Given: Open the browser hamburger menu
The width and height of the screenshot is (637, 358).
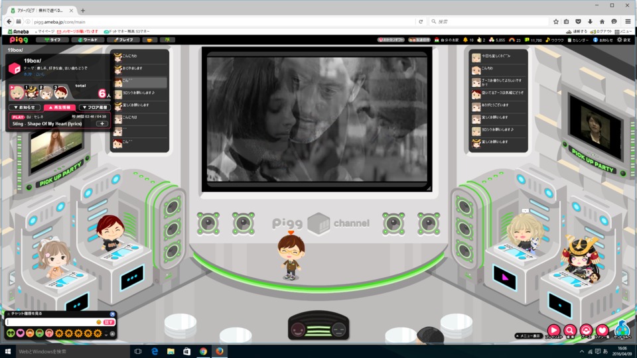Looking at the screenshot, I should pyautogui.click(x=628, y=22).
